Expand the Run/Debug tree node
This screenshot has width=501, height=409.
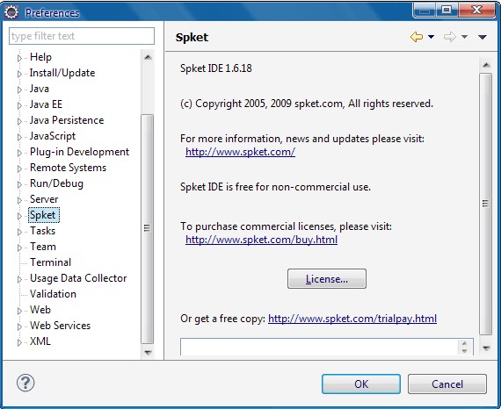pos(19,184)
